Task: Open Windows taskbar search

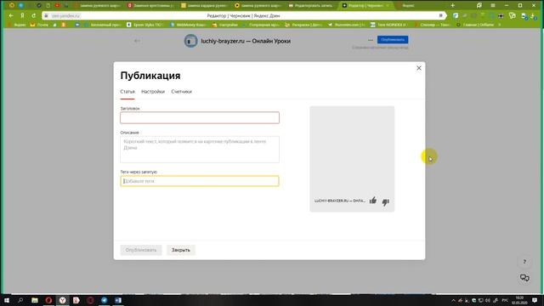Action: 20,300
